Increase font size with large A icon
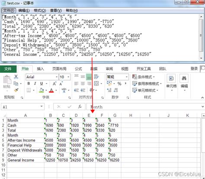205x179 pixels. tap(54, 84)
